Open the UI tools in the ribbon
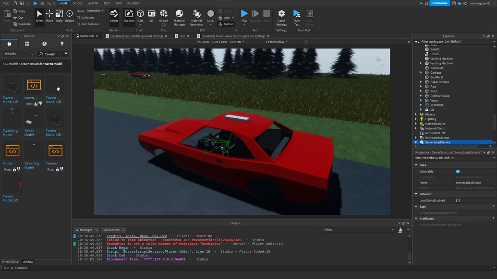Viewport: 497px width, 279px height. (x=152, y=16)
